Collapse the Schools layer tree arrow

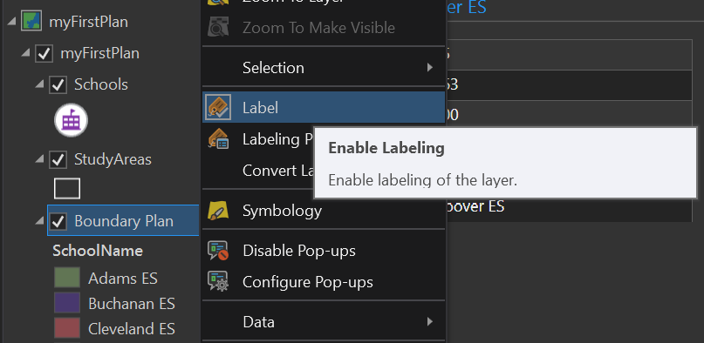40,84
